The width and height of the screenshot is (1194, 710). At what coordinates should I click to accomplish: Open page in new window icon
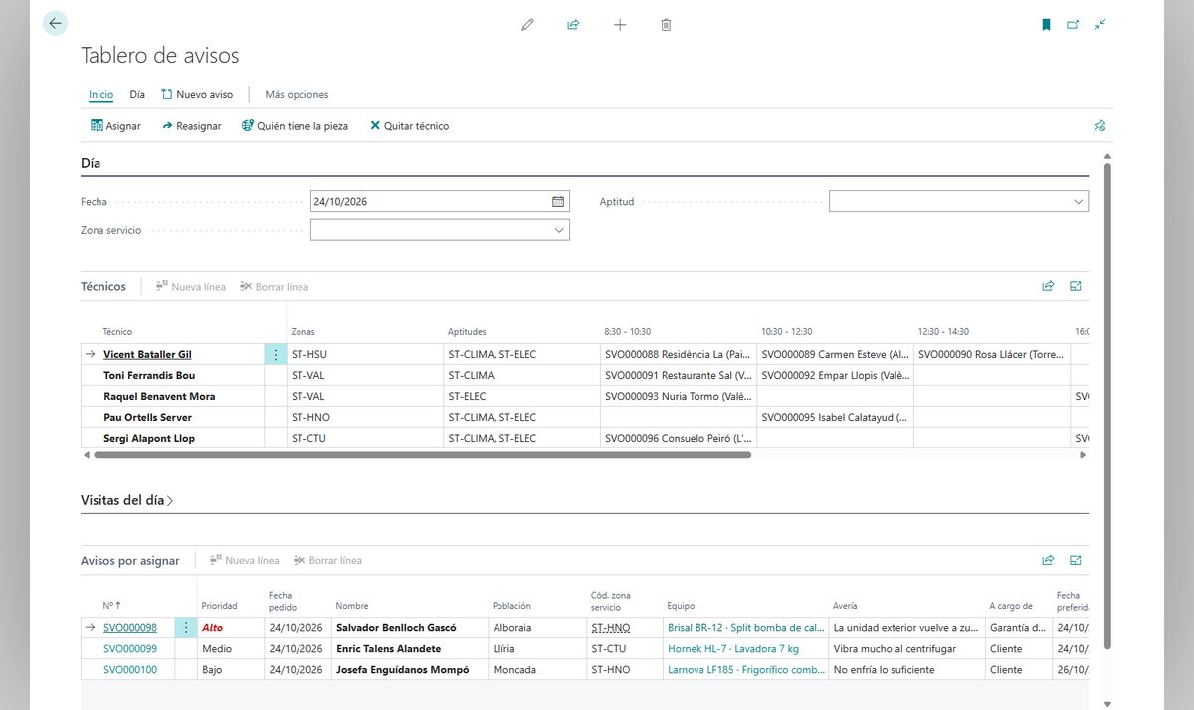click(x=1073, y=25)
